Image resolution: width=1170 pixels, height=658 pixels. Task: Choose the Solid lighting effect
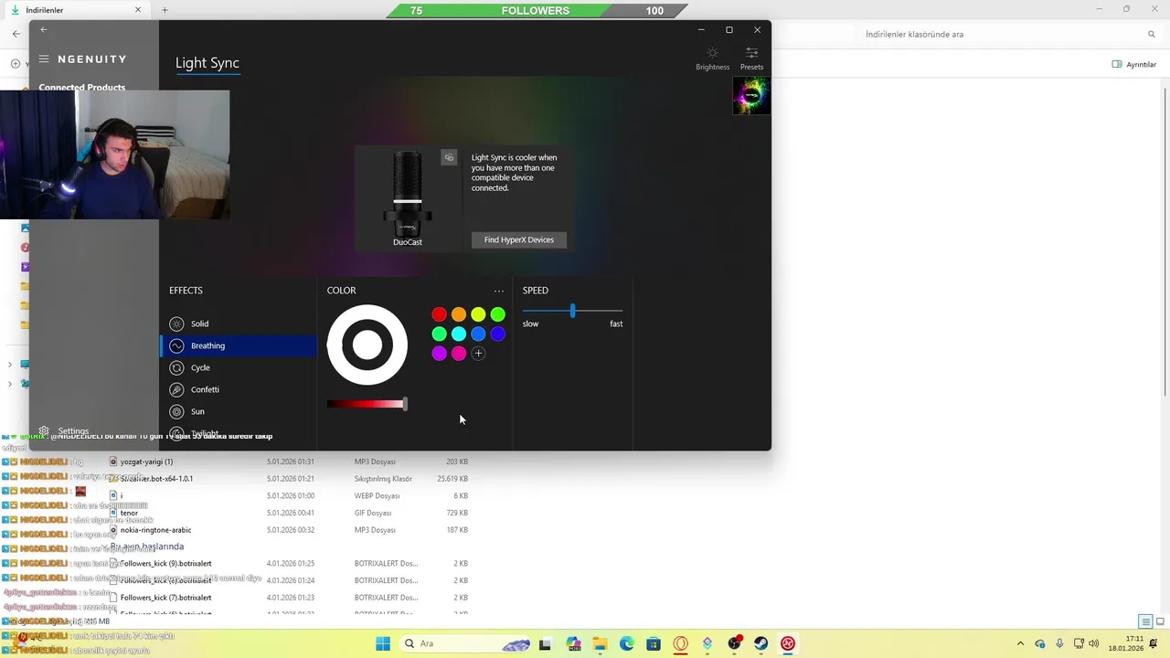(x=239, y=324)
